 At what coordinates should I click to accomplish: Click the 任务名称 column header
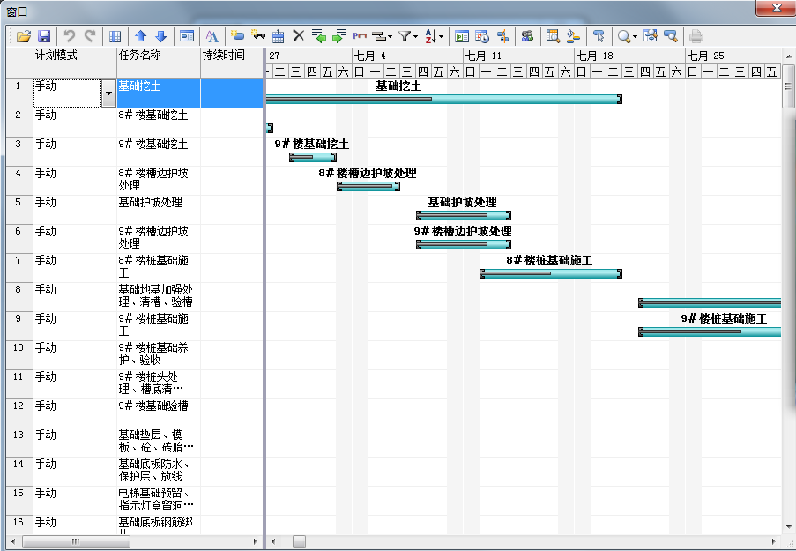click(x=159, y=55)
